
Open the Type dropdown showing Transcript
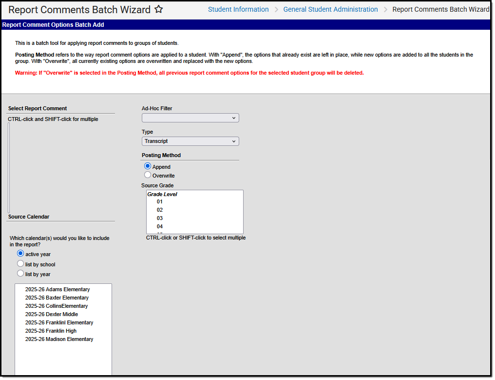[190, 141]
